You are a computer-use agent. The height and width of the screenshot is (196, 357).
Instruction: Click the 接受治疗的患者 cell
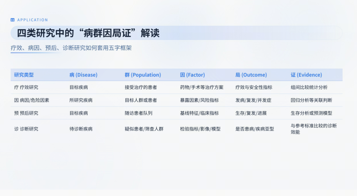(141, 87)
